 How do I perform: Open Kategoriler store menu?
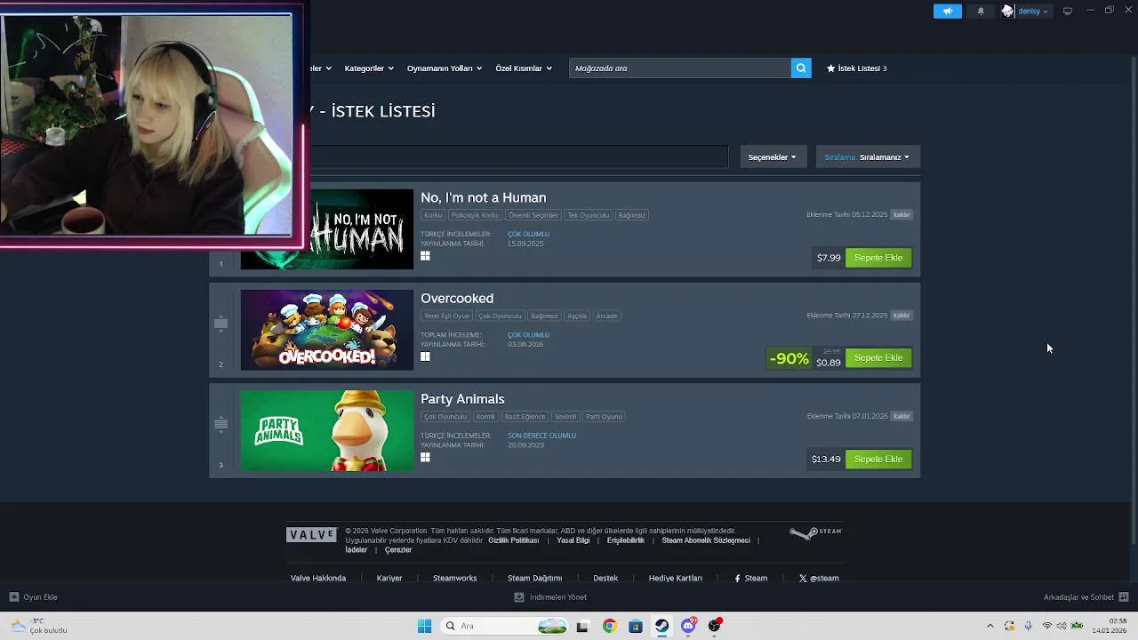pos(369,68)
